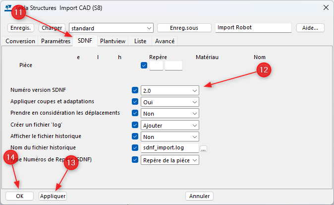Screen dimensions: 334x205
Task: Click the Import Robot name field
Action: tap(253, 28)
